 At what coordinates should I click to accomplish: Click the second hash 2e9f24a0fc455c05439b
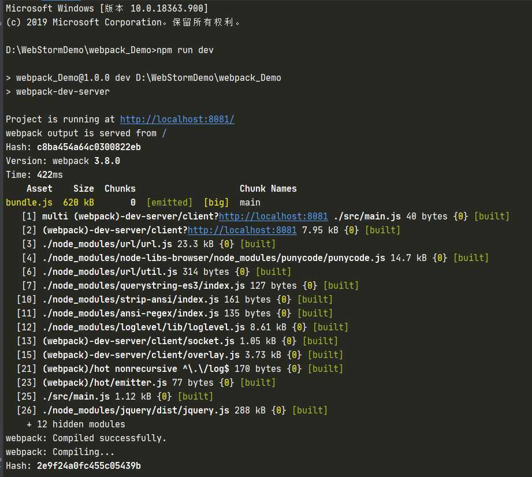point(88,466)
